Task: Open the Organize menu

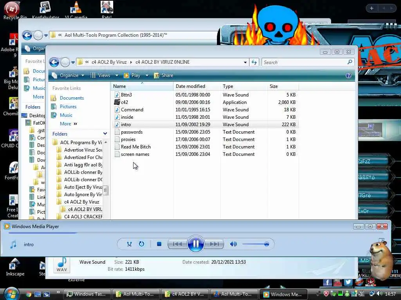Action: (68, 75)
